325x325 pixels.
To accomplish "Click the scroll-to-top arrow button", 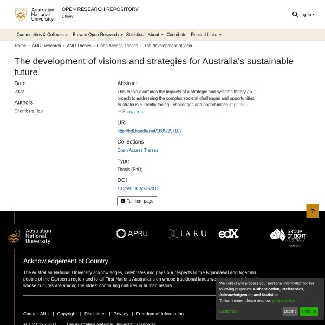I will pyautogui.click(x=313, y=211).
